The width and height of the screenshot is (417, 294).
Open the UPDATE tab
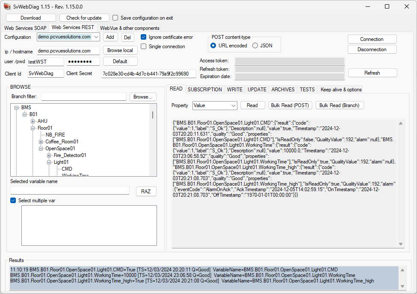point(257,90)
